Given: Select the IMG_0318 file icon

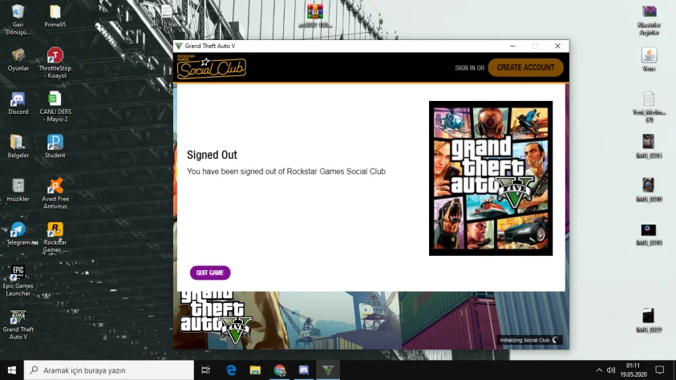Looking at the screenshot, I should [649, 190].
